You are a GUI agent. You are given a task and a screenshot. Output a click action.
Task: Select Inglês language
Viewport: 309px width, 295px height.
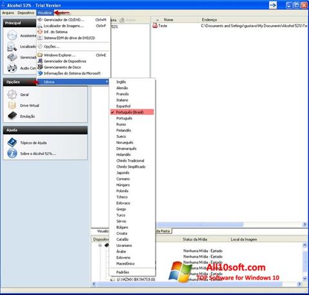pos(121,82)
